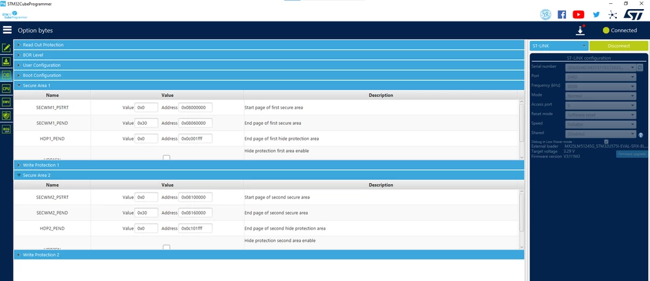Collapse Secure Area 2 section
Viewport: 650px width, 281px height.
pyautogui.click(x=269, y=176)
